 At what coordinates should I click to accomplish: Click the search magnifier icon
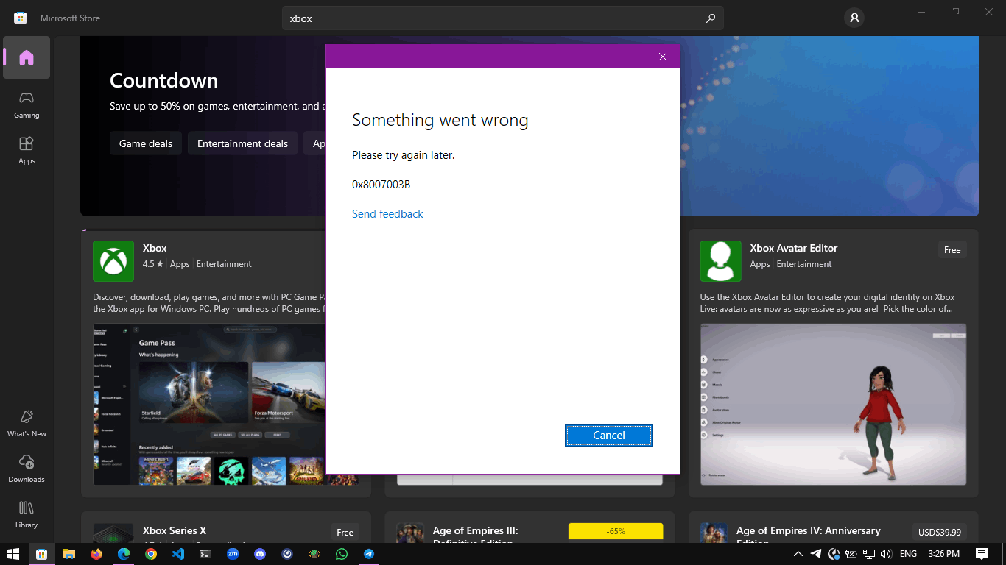pyautogui.click(x=710, y=18)
